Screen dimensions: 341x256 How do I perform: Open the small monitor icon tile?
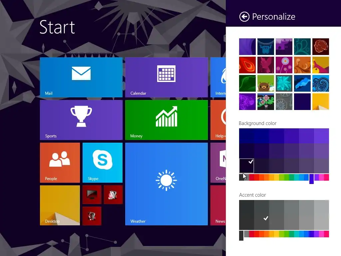[92, 195]
